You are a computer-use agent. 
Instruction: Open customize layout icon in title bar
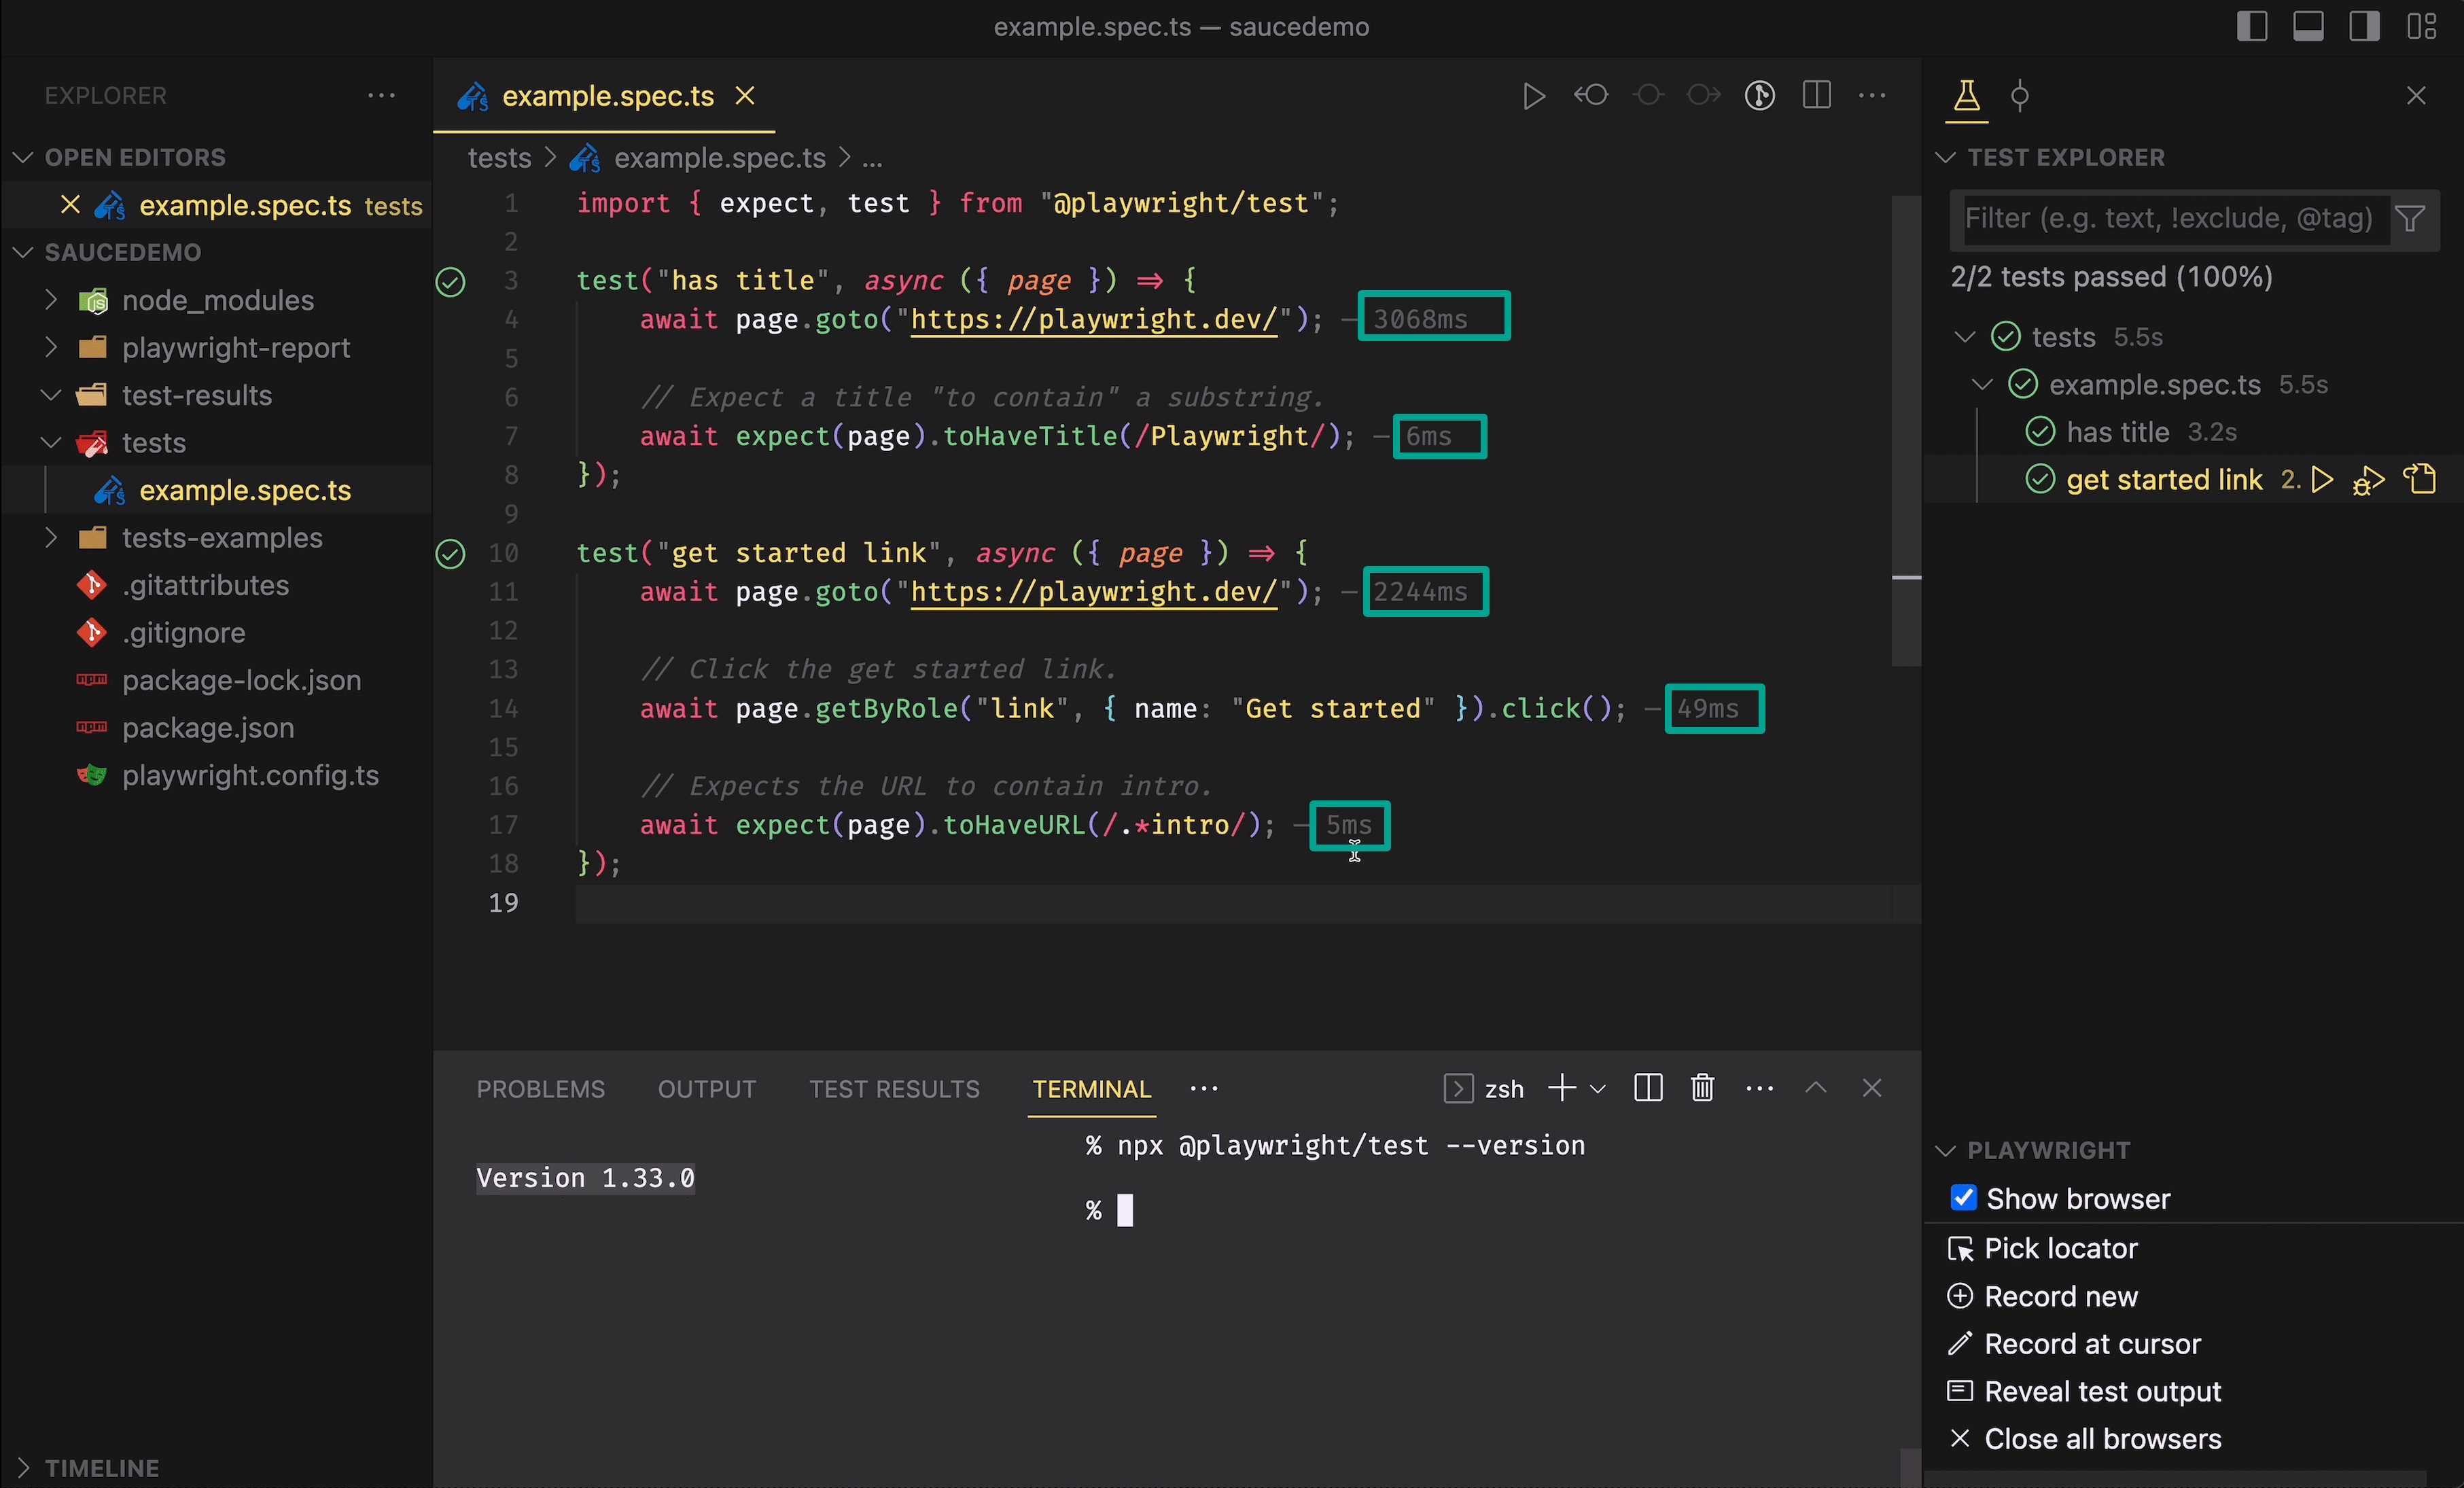(2421, 26)
